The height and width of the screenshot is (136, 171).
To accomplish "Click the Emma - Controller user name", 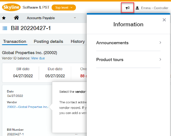I will tap(154, 8).
